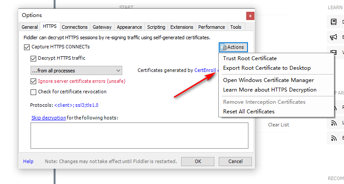
Task: Click the protocols link '<client>; ssl3;tls1.0'
Action: pos(76,105)
